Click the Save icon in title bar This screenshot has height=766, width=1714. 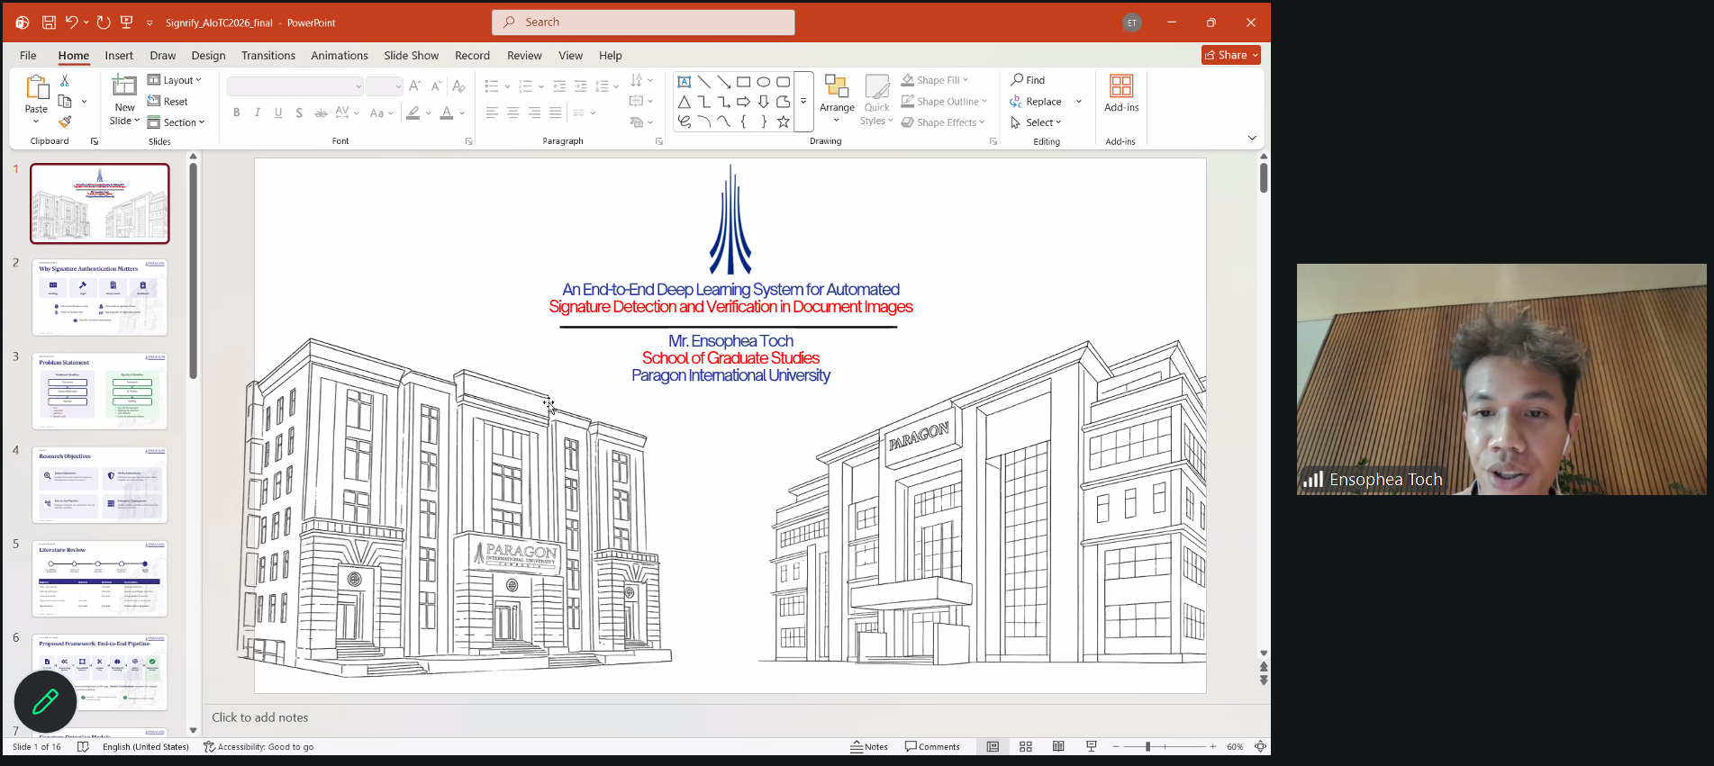(49, 23)
